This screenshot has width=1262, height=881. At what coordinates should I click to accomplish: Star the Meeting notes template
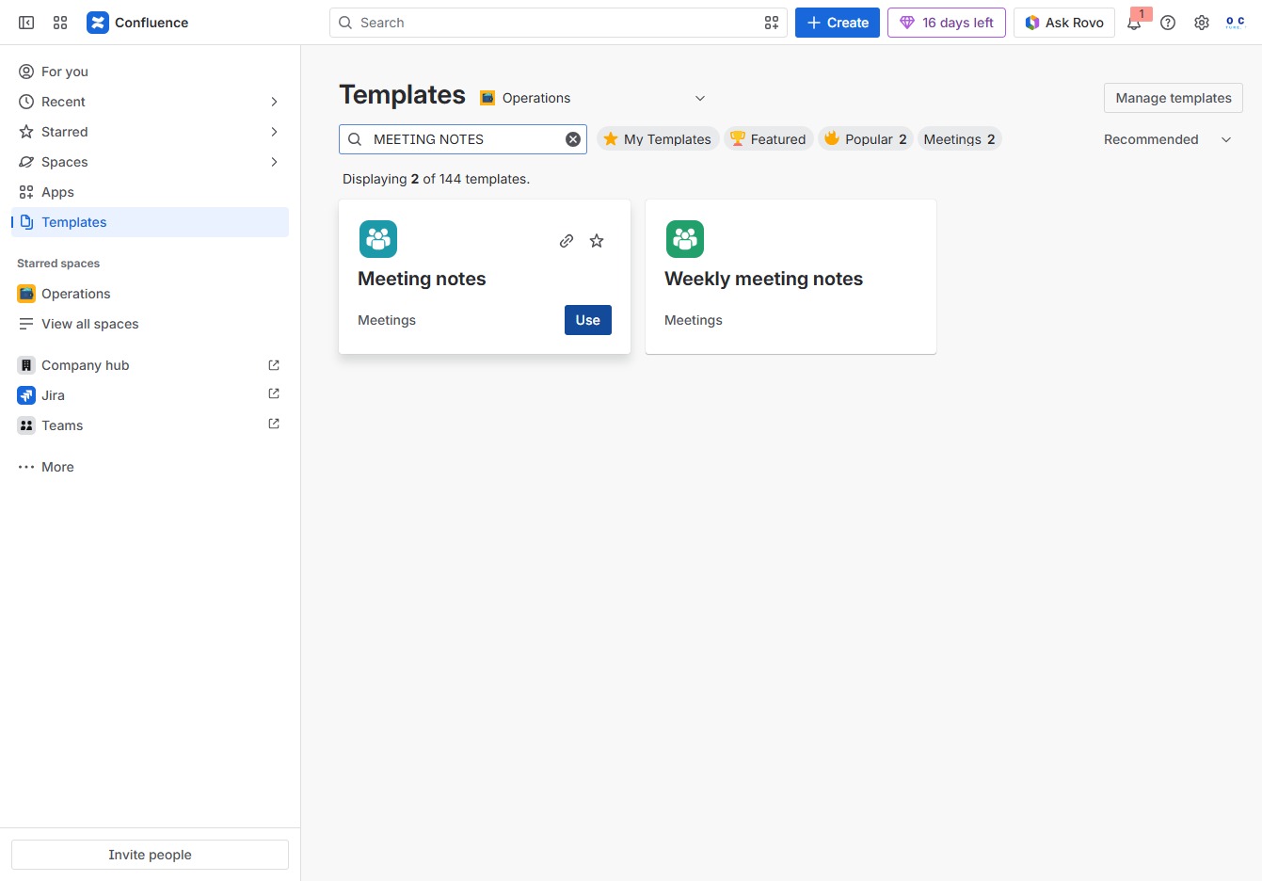[597, 241]
